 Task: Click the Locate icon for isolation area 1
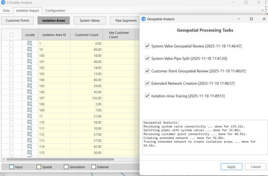click(x=29, y=43)
